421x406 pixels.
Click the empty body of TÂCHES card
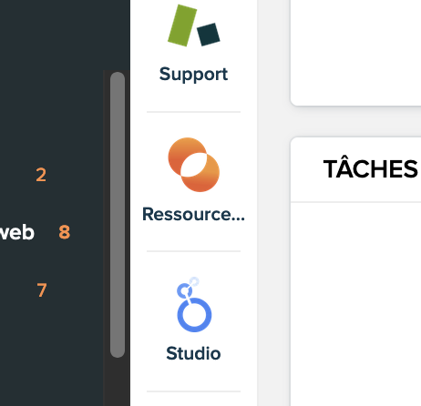point(355,303)
